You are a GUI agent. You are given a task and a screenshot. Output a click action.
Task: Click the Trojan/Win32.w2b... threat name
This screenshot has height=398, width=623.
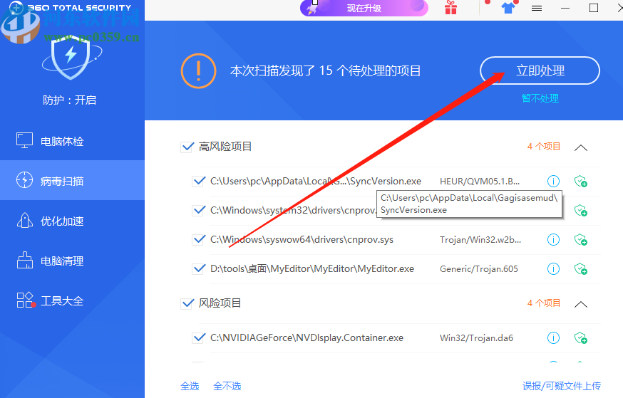point(480,240)
